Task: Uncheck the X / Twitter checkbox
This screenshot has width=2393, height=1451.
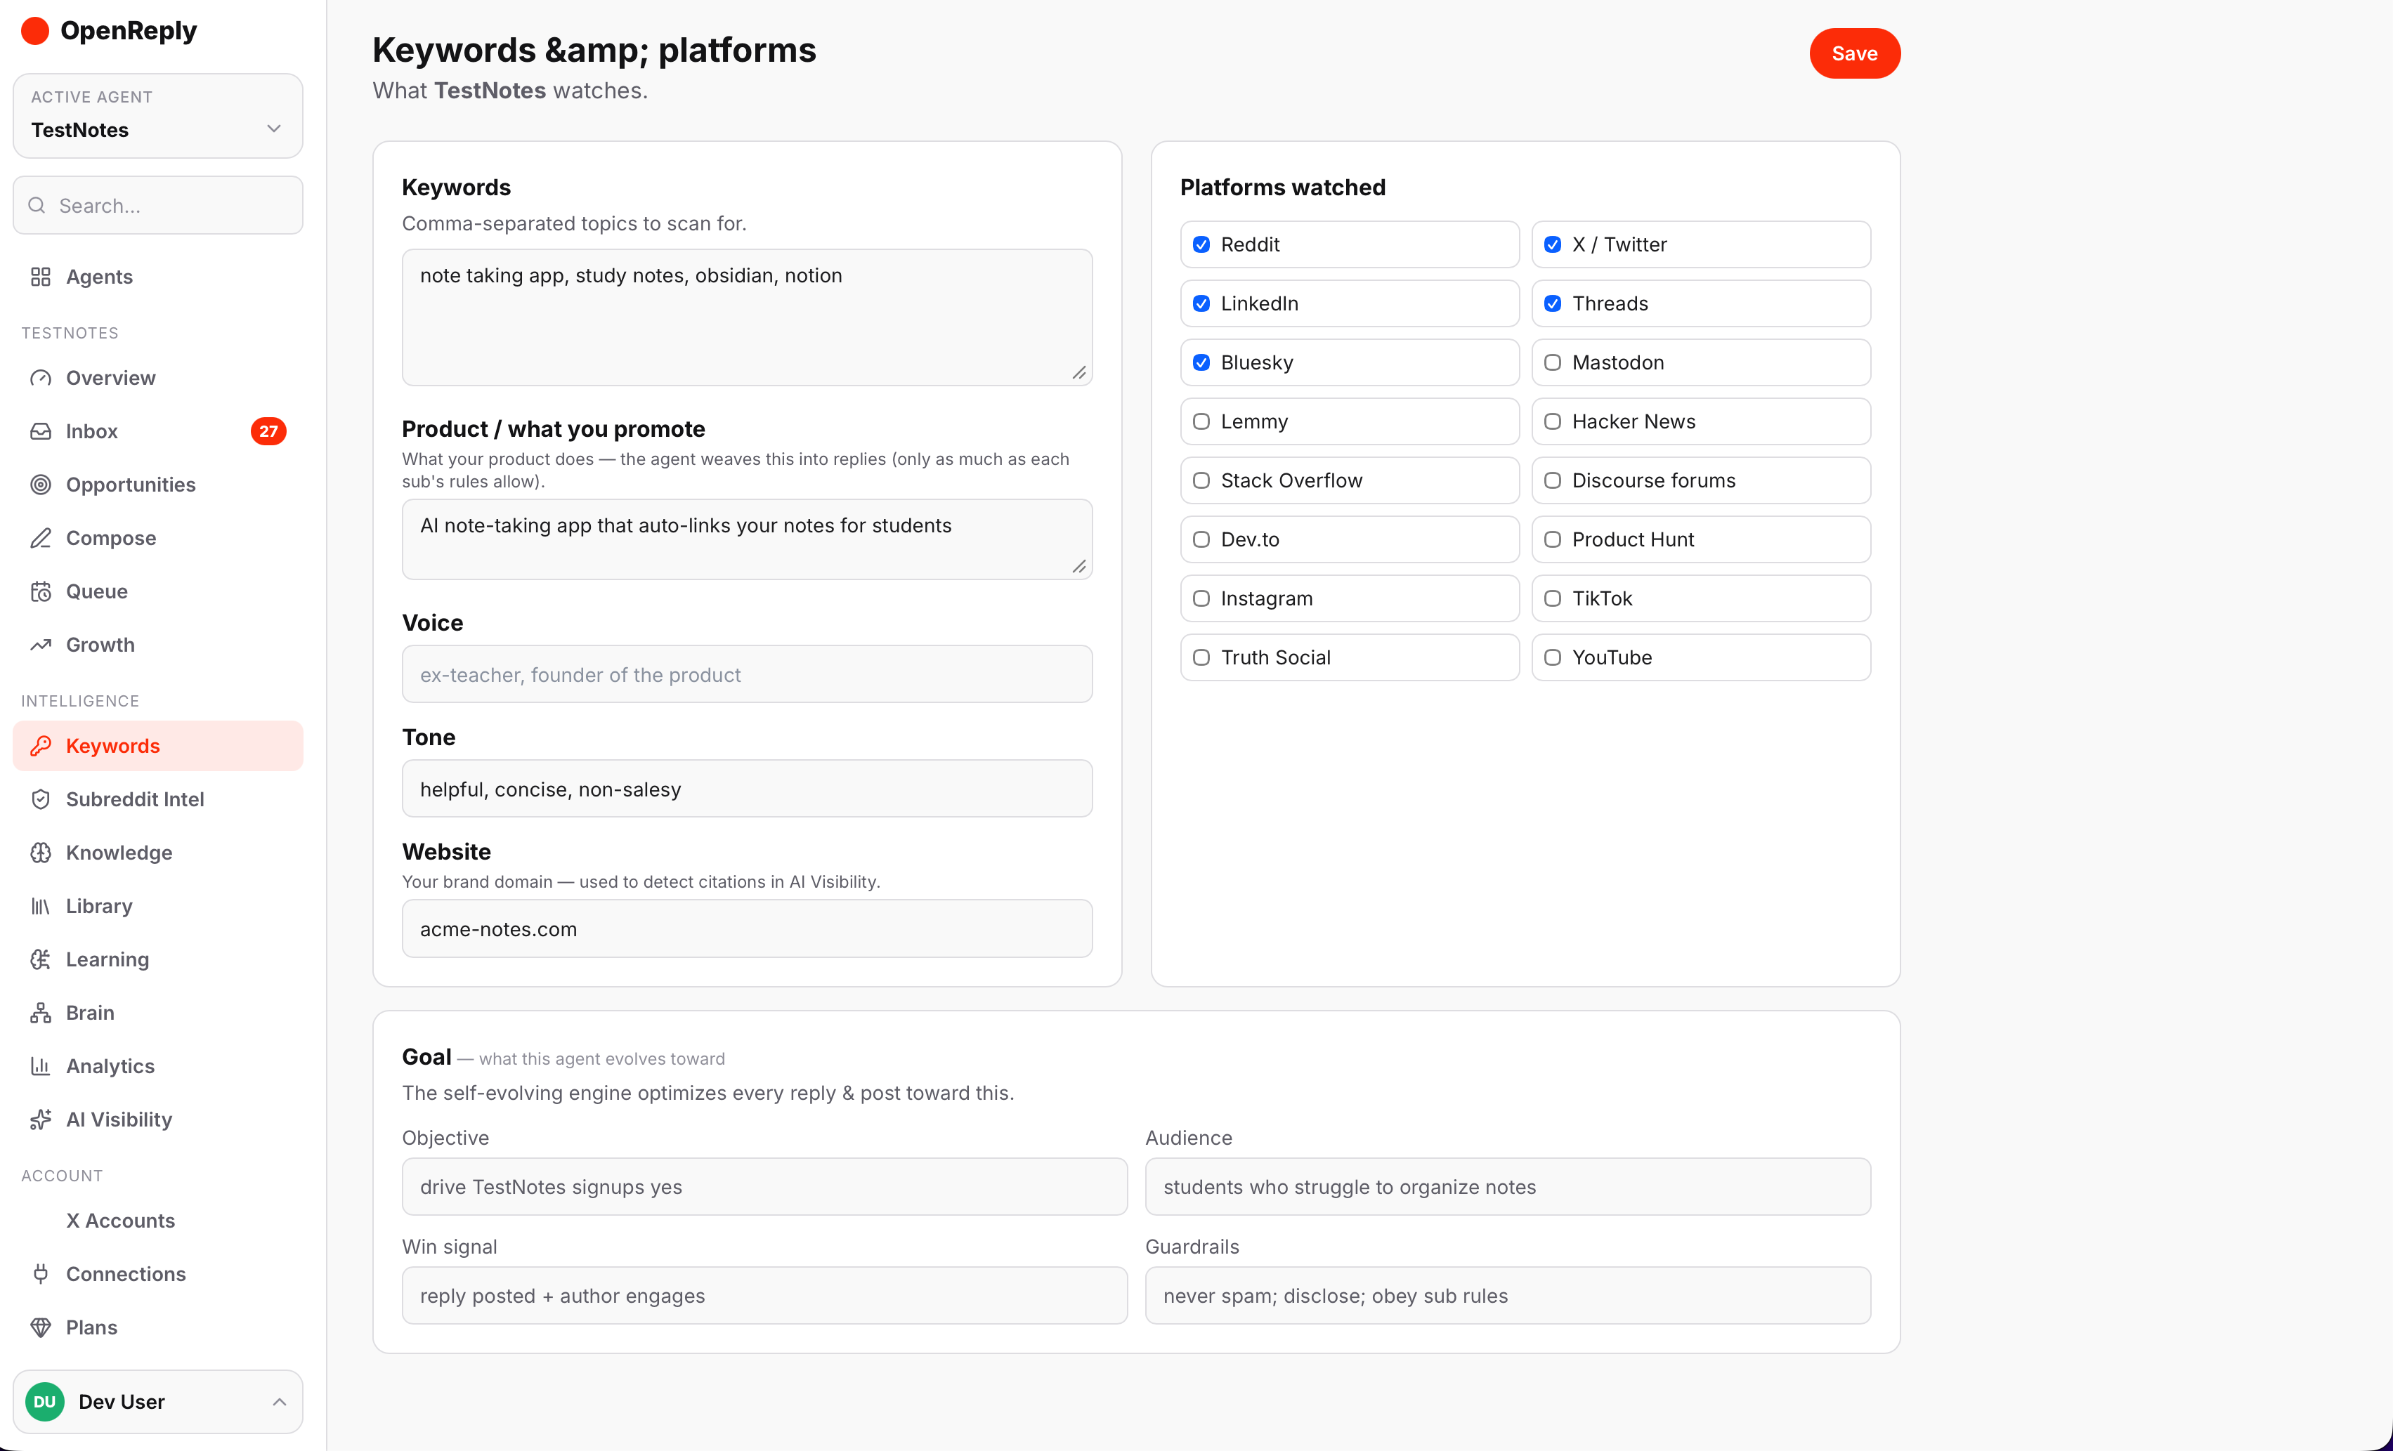Action: coord(1553,244)
